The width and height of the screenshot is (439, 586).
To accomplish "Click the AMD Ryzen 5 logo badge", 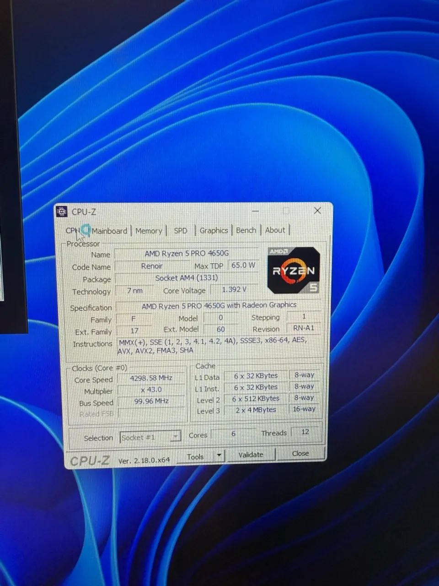I will (x=293, y=270).
